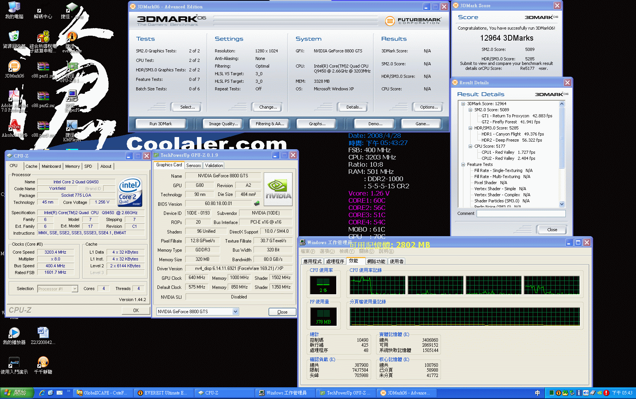The image size is (636, 399).
Task: Click the Image Quality... button
Action: pyautogui.click(x=224, y=124)
